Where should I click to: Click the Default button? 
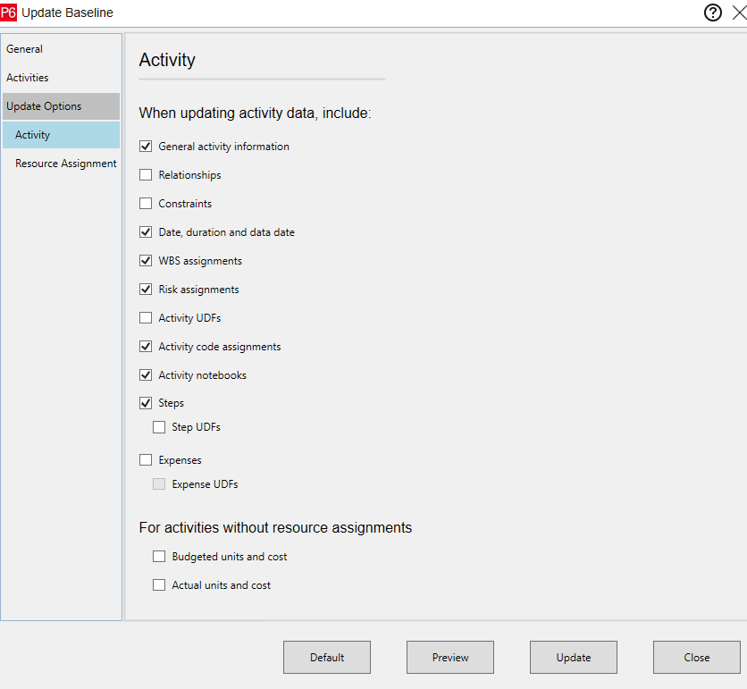tap(326, 657)
